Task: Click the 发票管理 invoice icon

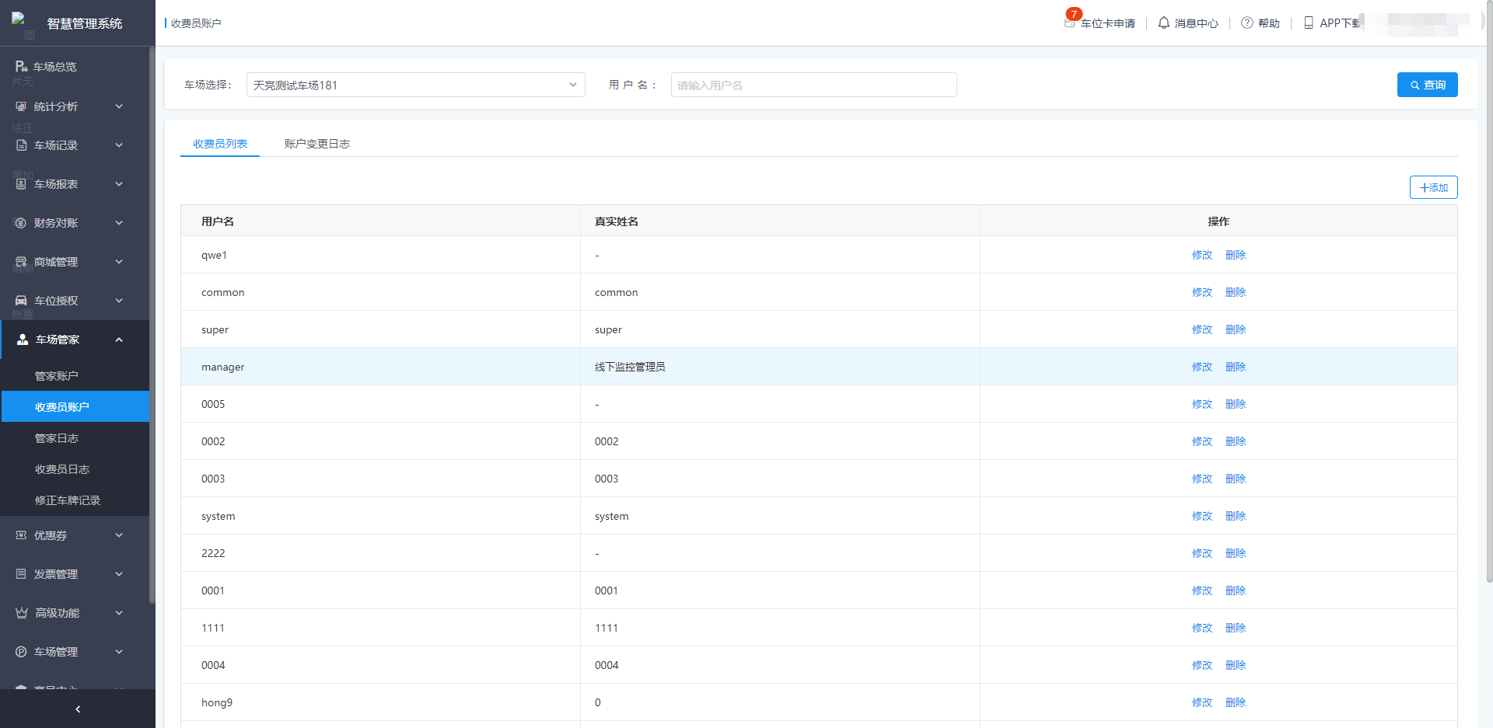Action: 21,574
